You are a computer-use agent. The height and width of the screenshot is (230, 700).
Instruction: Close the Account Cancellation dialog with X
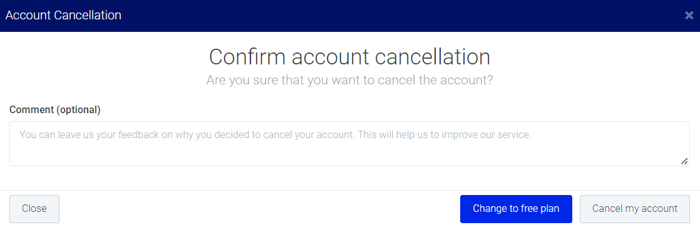pyautogui.click(x=689, y=16)
